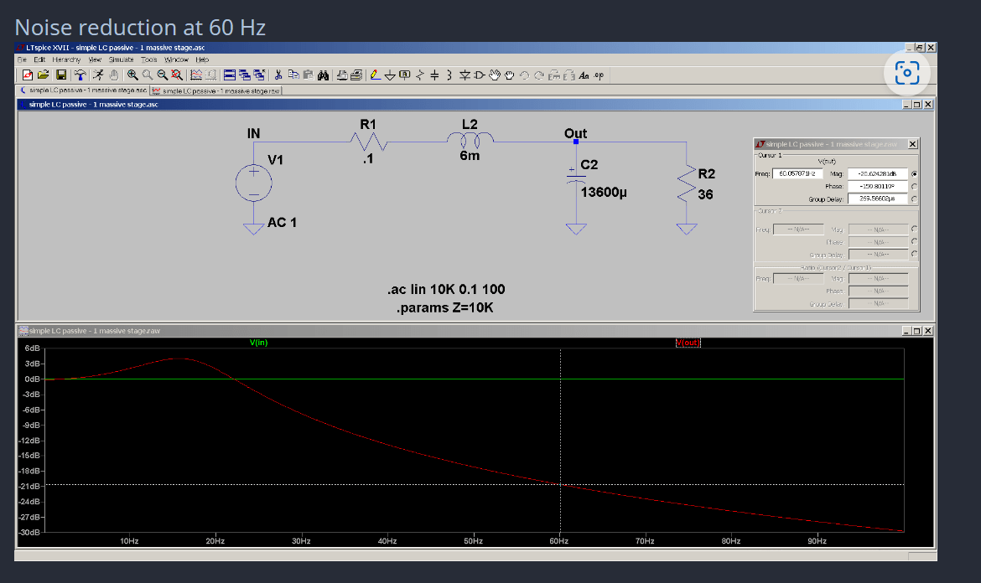Click the 60Hz label on the frequency axis
The height and width of the screenshot is (583, 981).
558,541
